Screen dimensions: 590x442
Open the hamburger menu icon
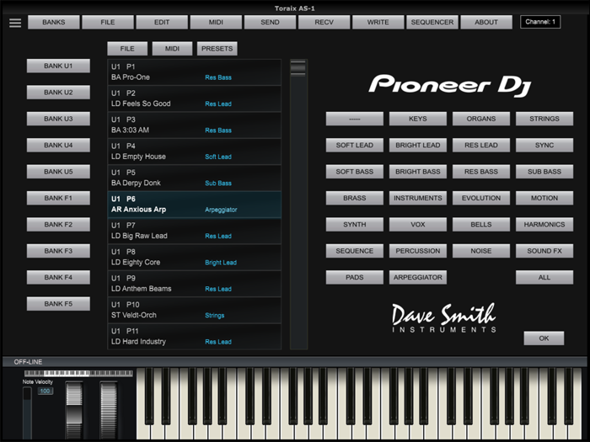(x=15, y=23)
